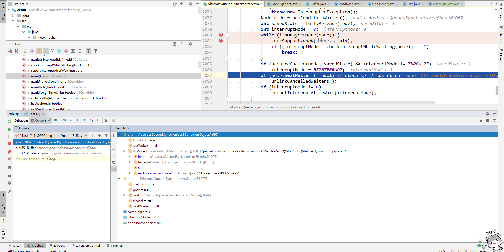The image size is (504, 252).
Task: Stop debugging with red square icon
Action: tap(9, 143)
